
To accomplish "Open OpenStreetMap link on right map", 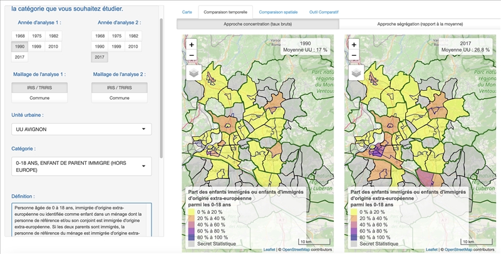I will tap(455, 250).
